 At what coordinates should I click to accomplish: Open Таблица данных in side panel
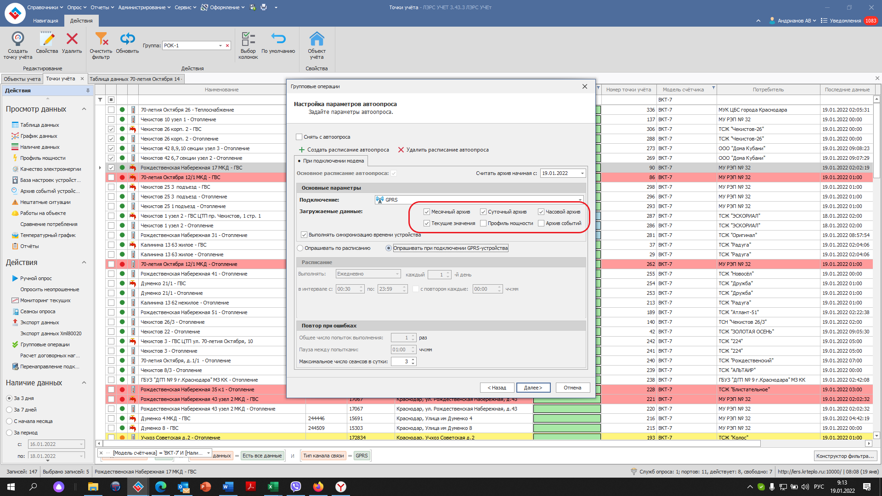40,125
